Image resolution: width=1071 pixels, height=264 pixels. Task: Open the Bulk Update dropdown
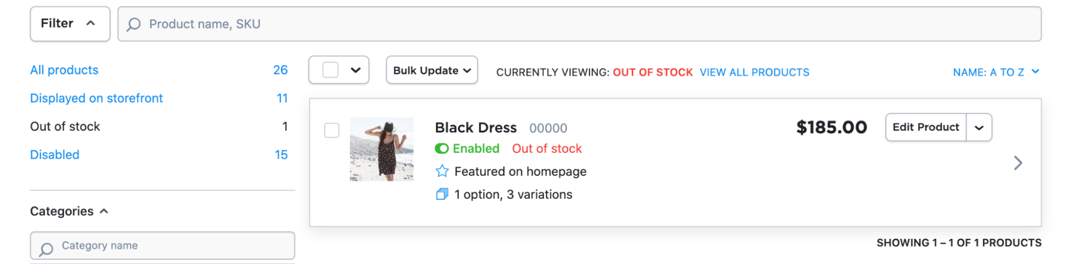coord(432,70)
